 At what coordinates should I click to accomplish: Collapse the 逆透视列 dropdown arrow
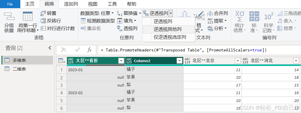pos(171,13)
